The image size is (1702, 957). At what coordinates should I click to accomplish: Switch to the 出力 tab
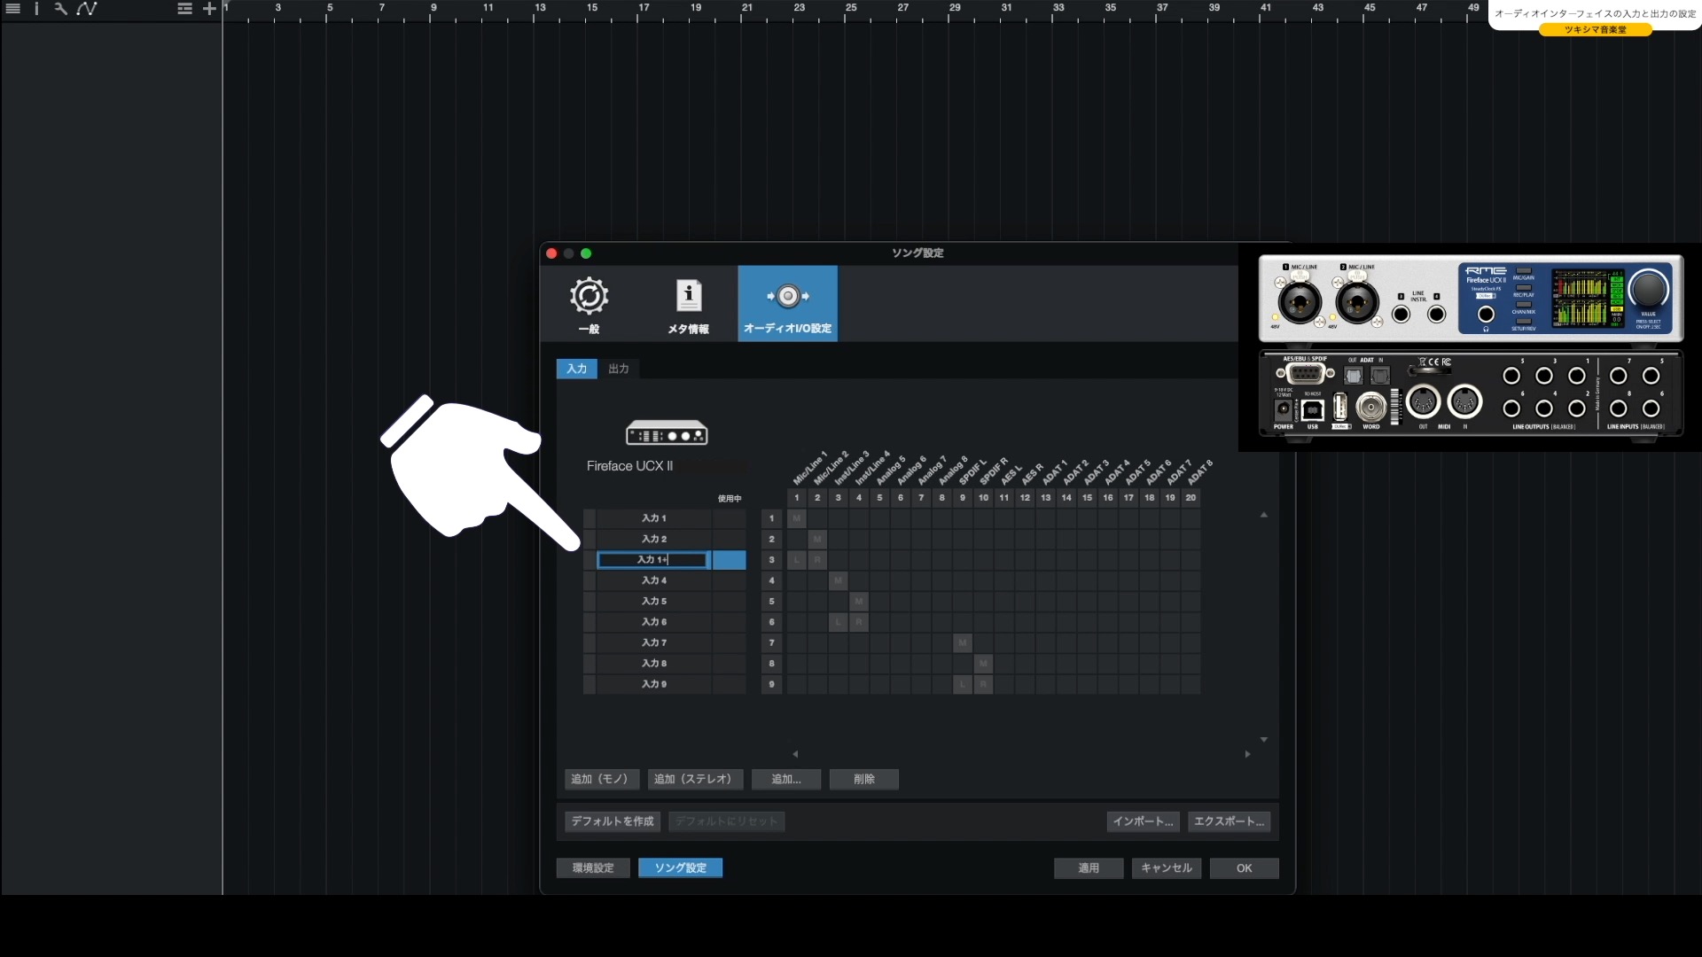(x=618, y=369)
